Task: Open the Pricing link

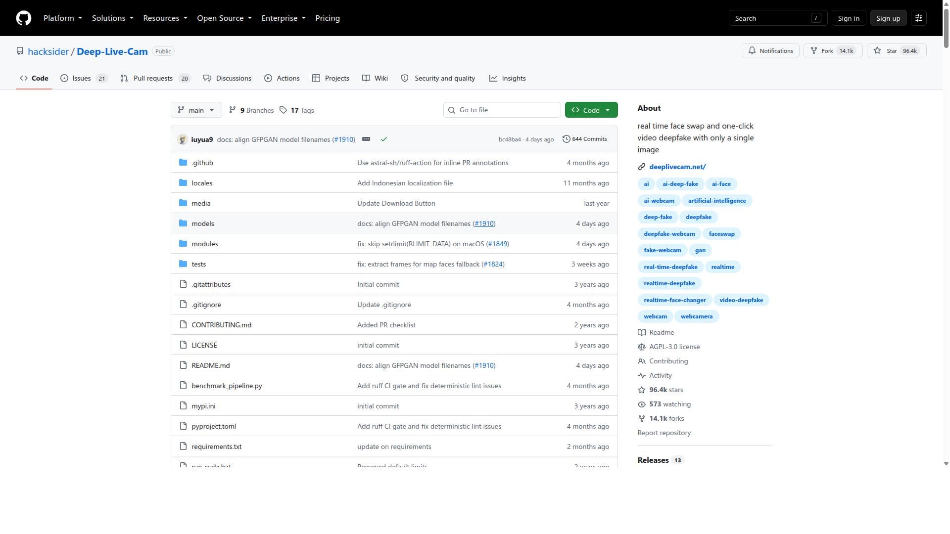Action: (x=328, y=18)
